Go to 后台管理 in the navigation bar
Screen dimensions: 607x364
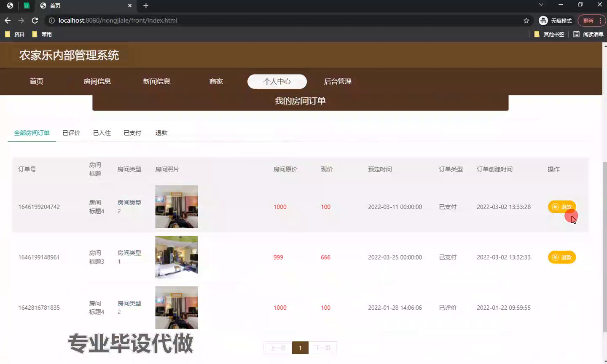(x=338, y=81)
